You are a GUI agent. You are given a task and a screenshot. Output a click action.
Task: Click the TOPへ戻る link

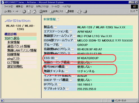tap(12, 38)
